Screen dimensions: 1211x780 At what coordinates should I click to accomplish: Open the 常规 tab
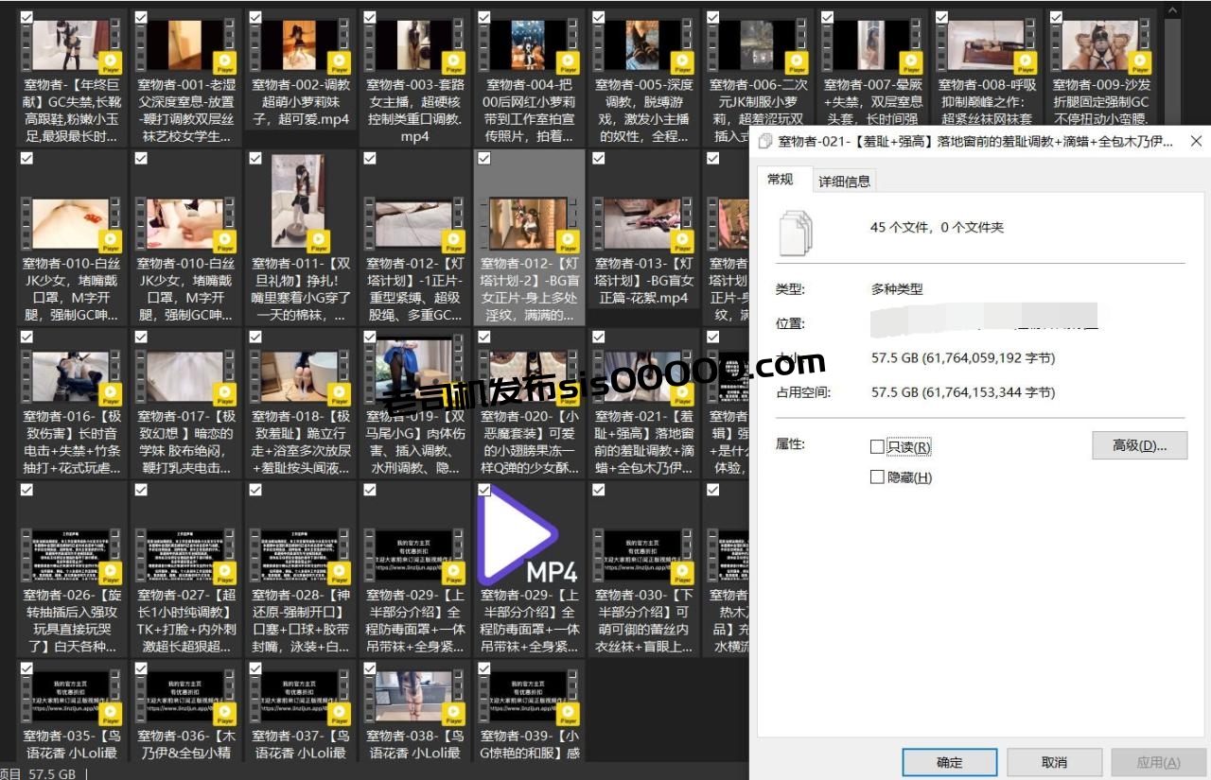[781, 180]
